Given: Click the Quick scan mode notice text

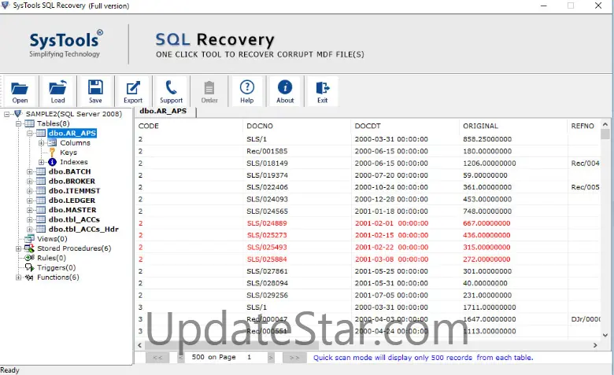Looking at the screenshot, I should pyautogui.click(x=423, y=358).
